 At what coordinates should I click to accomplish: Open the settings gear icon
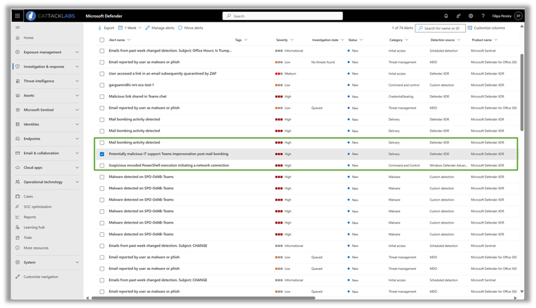point(471,16)
